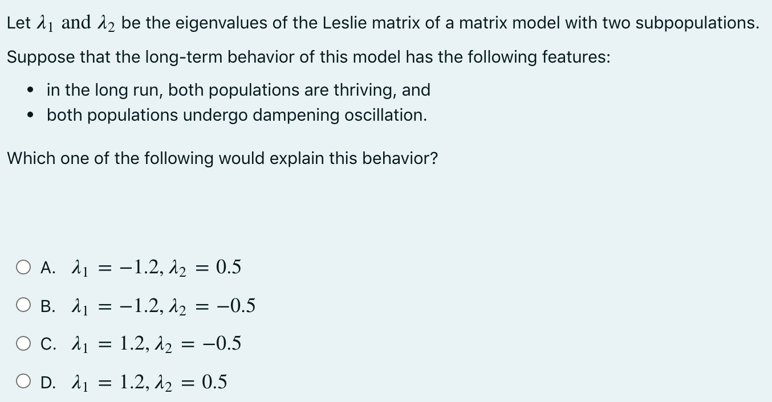Click the label text of option C

48,343
